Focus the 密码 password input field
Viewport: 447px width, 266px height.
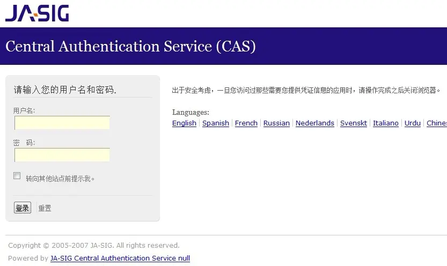pos(62,155)
